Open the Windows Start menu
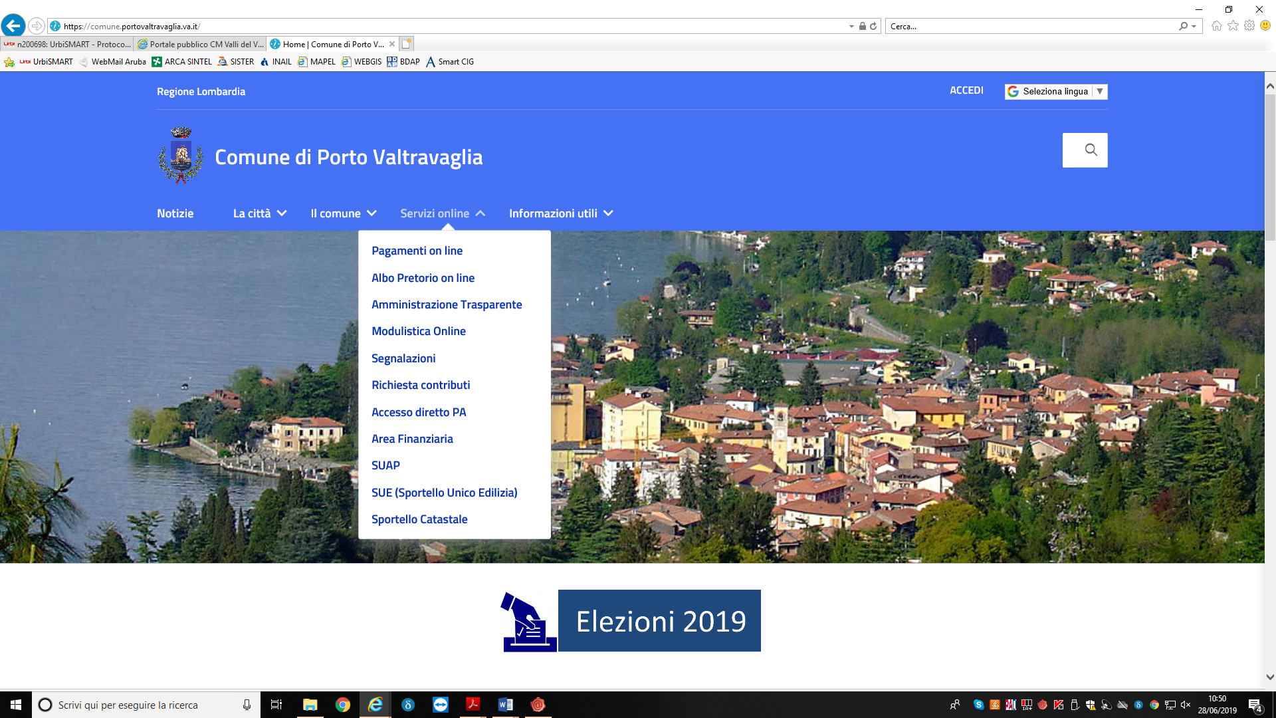The width and height of the screenshot is (1276, 718). point(16,705)
